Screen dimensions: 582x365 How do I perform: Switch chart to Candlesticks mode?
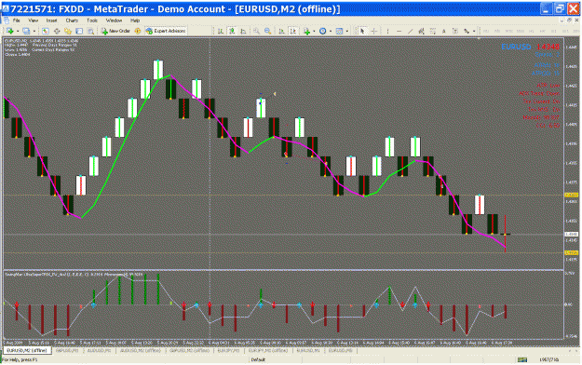232,31
